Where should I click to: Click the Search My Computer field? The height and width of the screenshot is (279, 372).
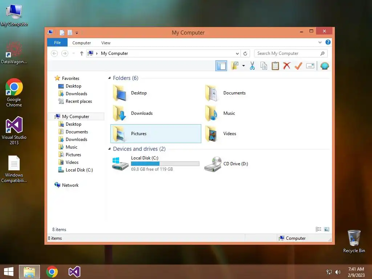291,53
